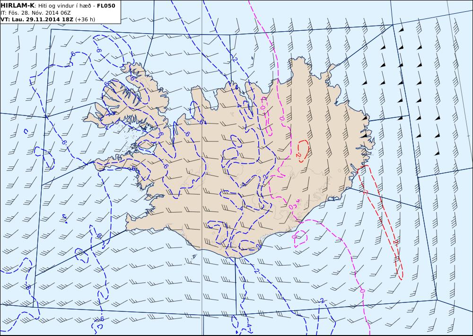The width and height of the screenshot is (473, 336).
Task: Click small red closed contour over eastern Iceland
Action: (x=303, y=151)
